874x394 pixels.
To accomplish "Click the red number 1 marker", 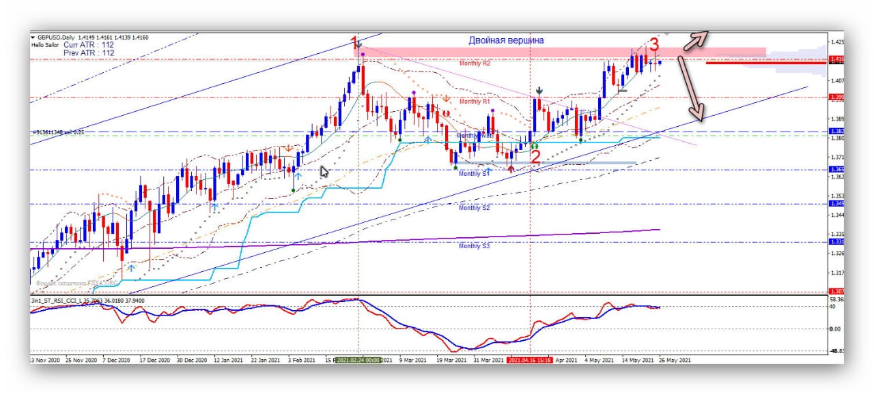I will pos(354,42).
